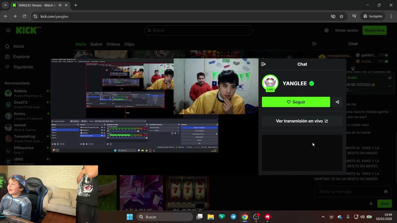Viewport: 397px width, 223px height.
Task: Open volume icon in system tray
Action: pos(362,217)
